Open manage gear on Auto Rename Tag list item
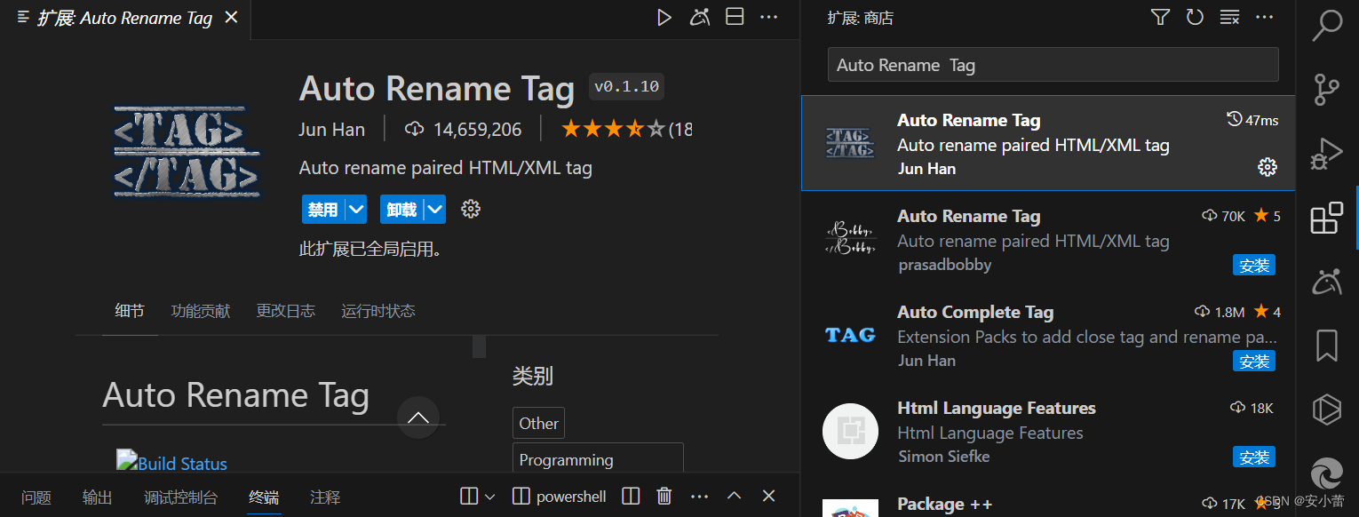This screenshot has width=1359, height=517. coord(1268,166)
